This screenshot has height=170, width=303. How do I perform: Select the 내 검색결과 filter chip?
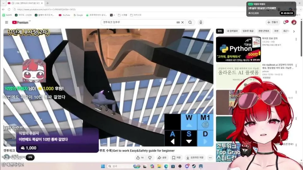pyautogui.click(x=232, y=31)
